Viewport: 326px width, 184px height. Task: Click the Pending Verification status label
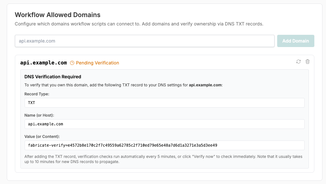[97, 63]
